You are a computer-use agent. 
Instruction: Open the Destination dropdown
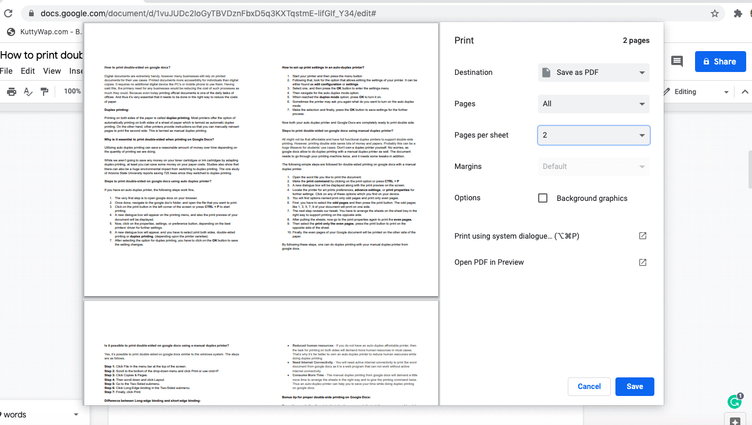pos(593,72)
